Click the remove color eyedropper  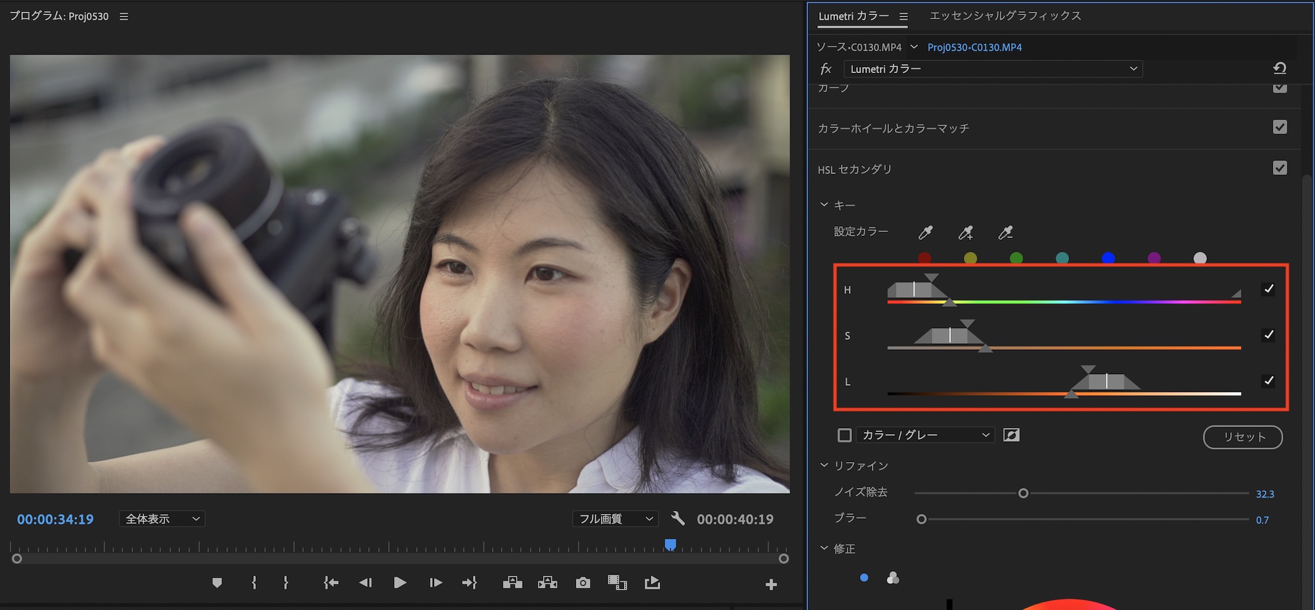(x=1005, y=232)
